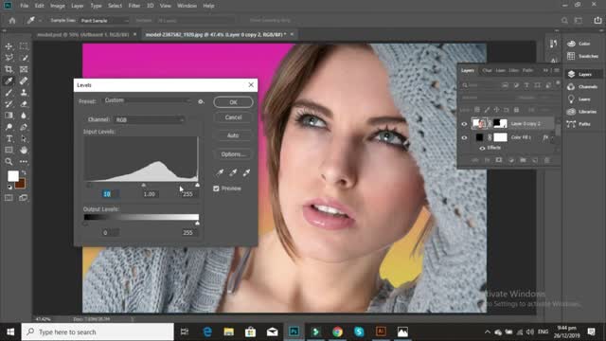
Task: Click the Type here to search box
Action: click(x=98, y=332)
